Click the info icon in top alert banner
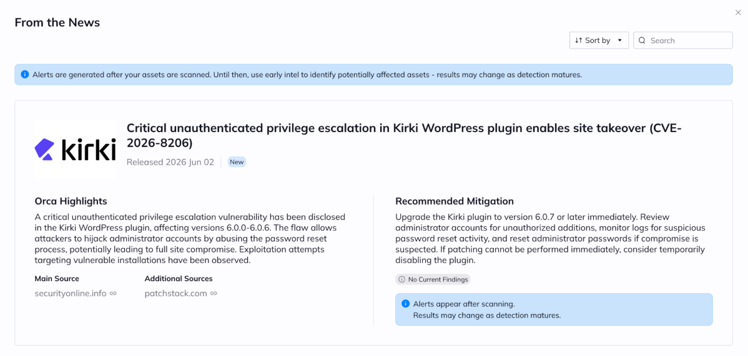Viewport: 748px width, 356px height. [25, 75]
